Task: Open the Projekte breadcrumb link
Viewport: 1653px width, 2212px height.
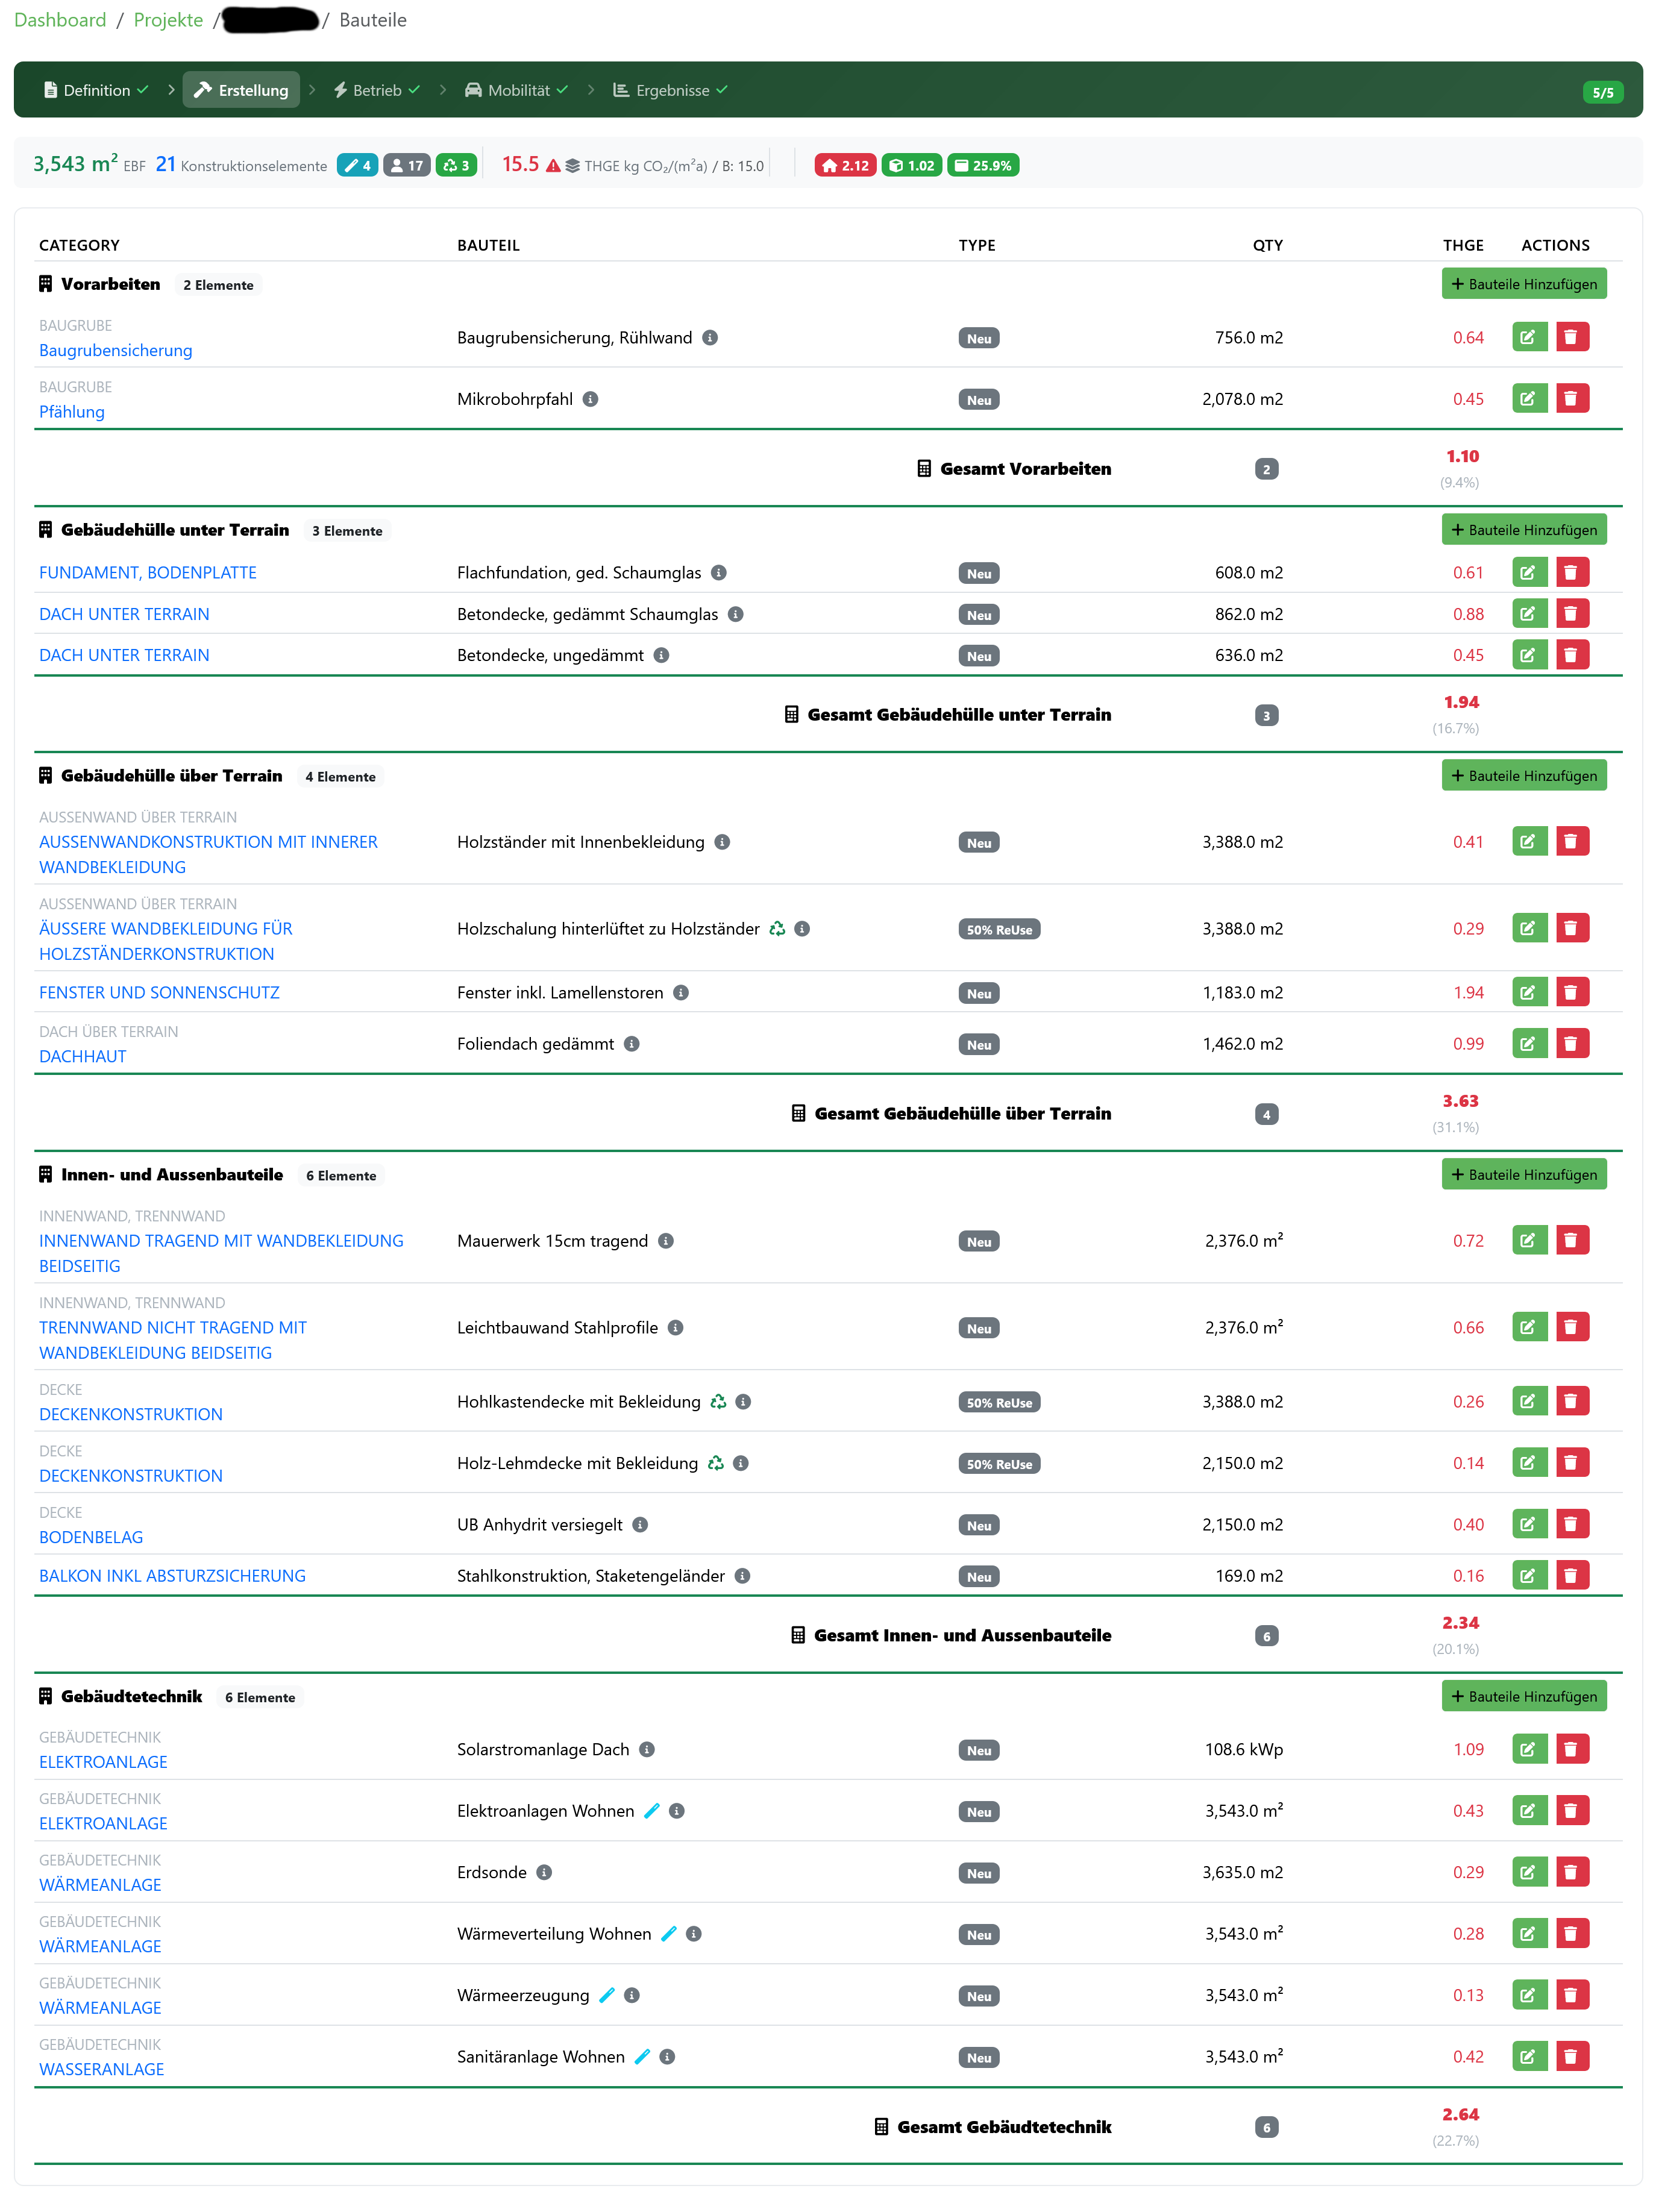Action: [167, 19]
